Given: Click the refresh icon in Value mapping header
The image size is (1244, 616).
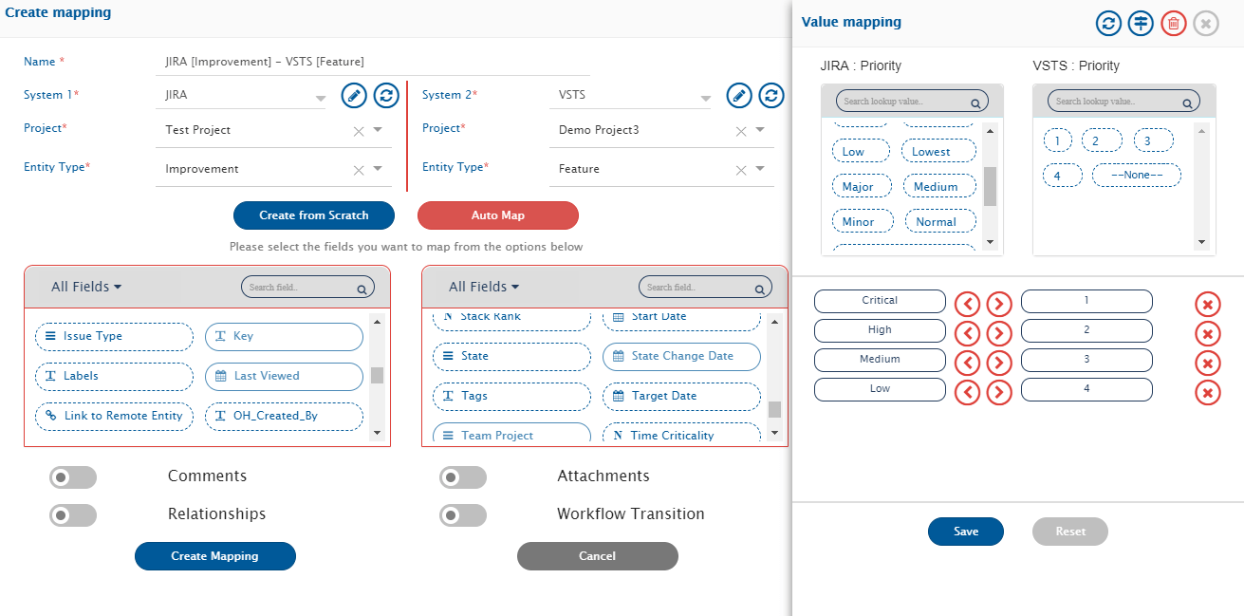Looking at the screenshot, I should point(1108,24).
